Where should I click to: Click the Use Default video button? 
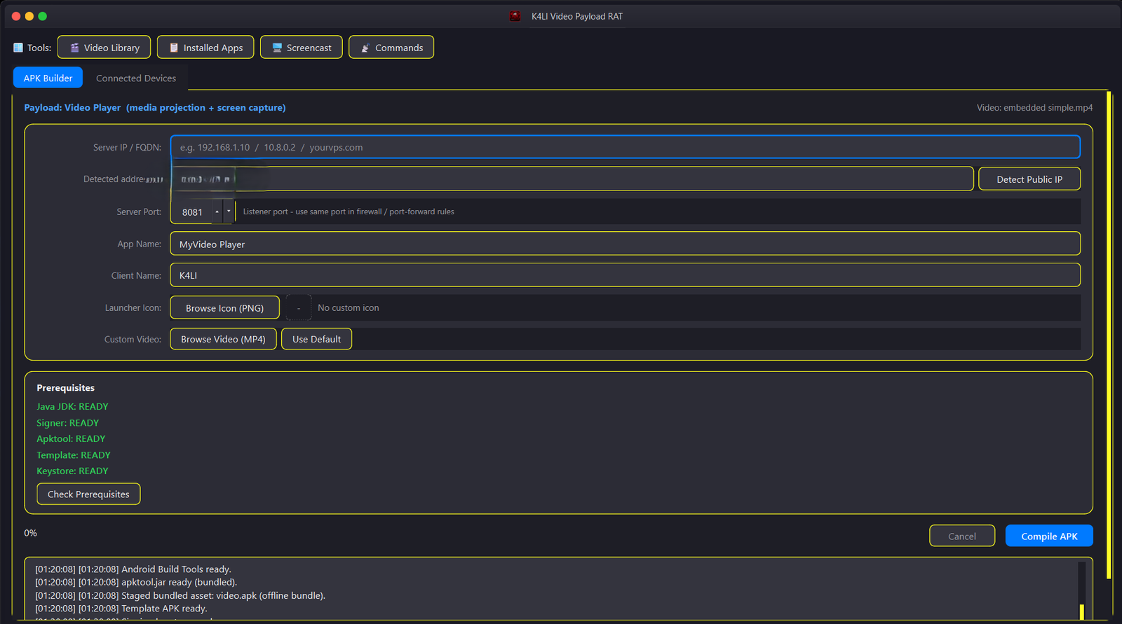pyautogui.click(x=317, y=339)
